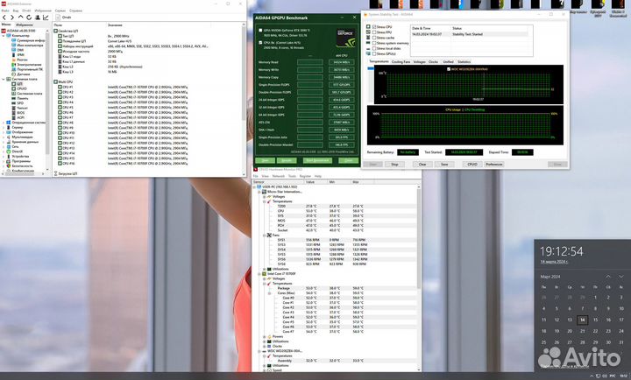Screen dimensions: 631x380
Task: Collapse the Системная плата node
Action: 4,79
